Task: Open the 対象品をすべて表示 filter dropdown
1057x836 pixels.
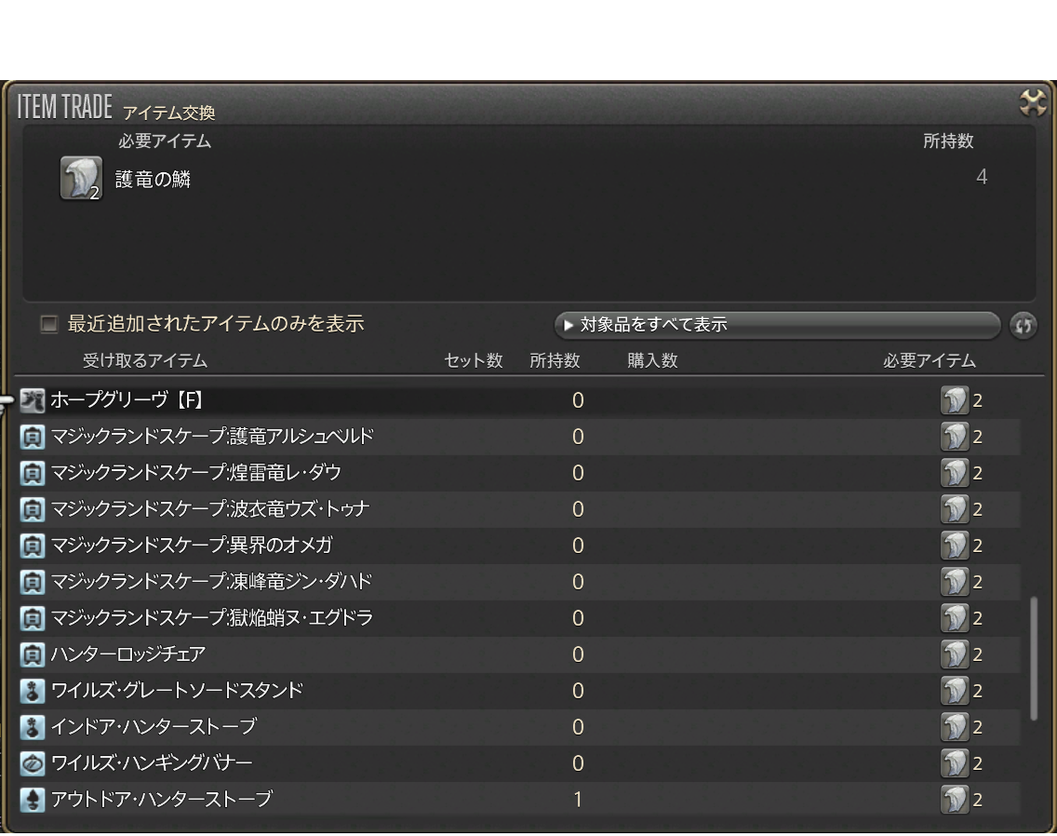Action: pos(776,325)
